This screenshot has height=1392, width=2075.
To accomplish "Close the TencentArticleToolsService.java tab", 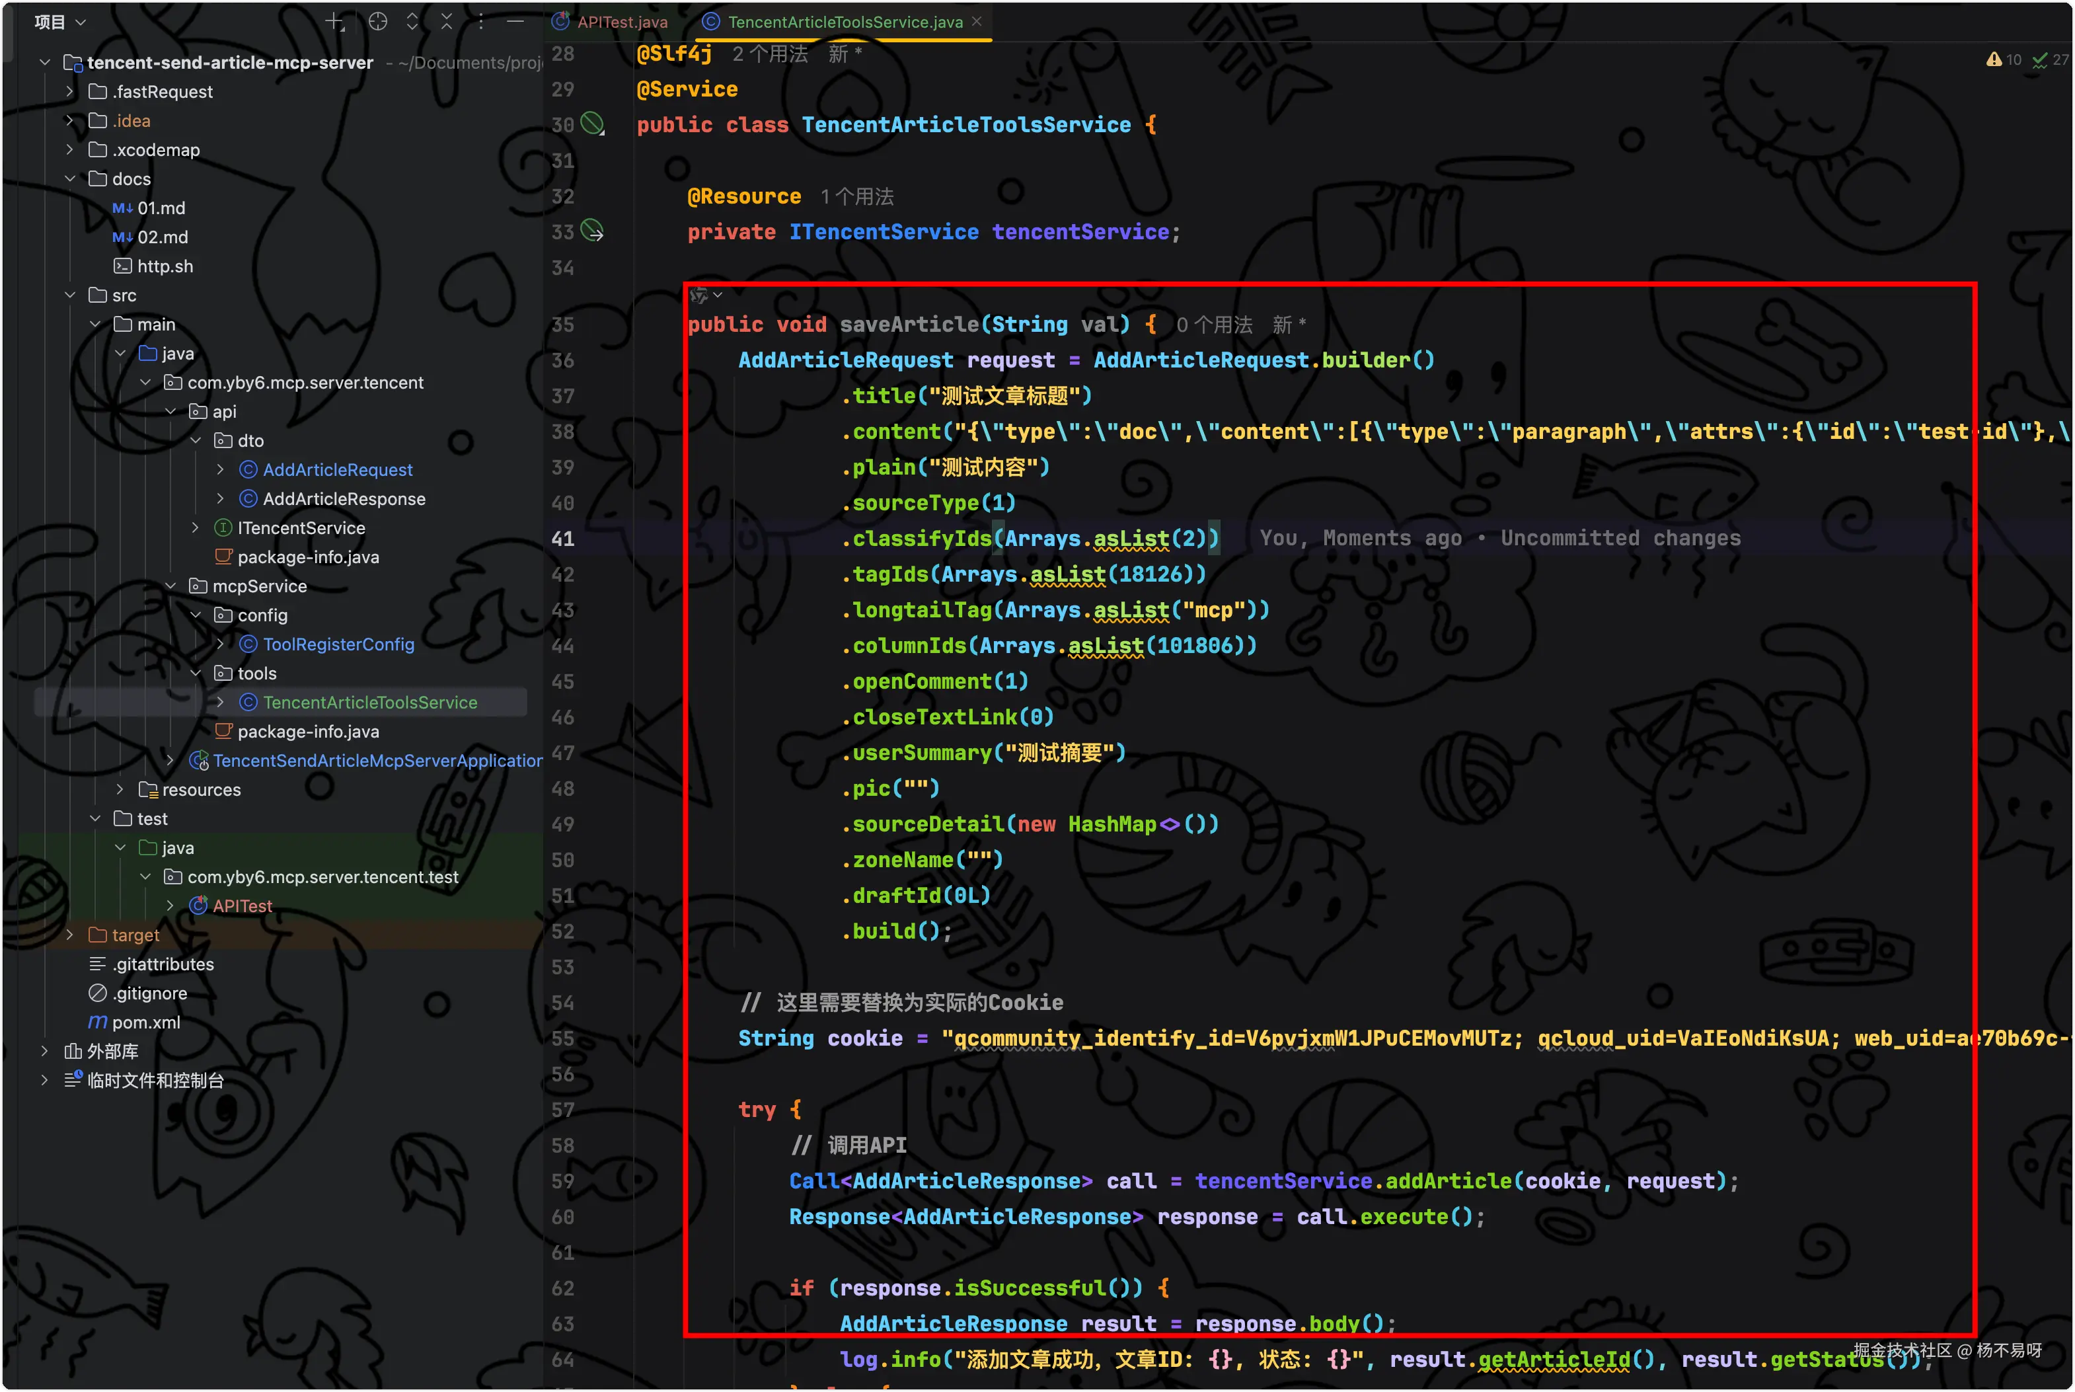I will 977,21.
